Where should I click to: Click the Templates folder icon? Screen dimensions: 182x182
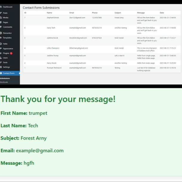pos(1,38)
